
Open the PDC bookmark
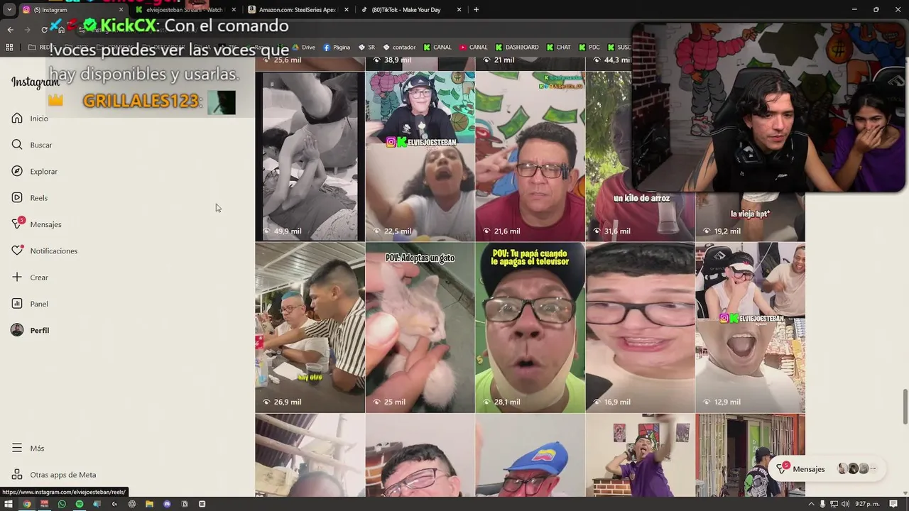tap(589, 48)
